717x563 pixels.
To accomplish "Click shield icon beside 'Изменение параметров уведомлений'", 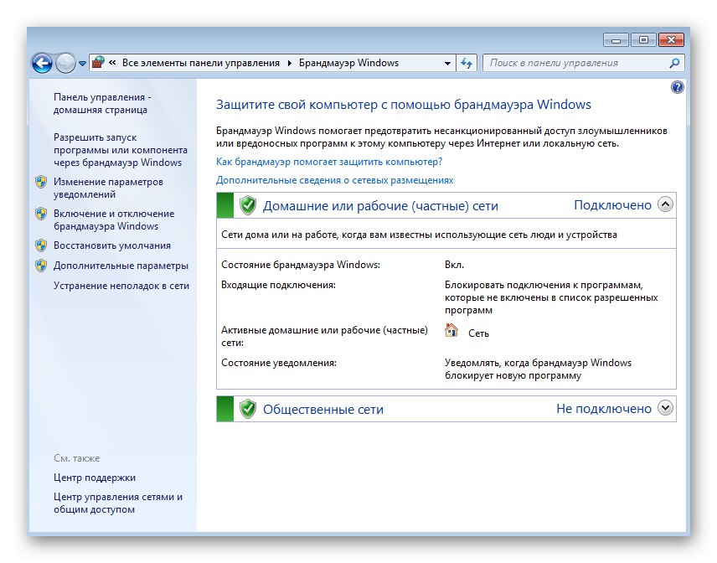I will [41, 182].
